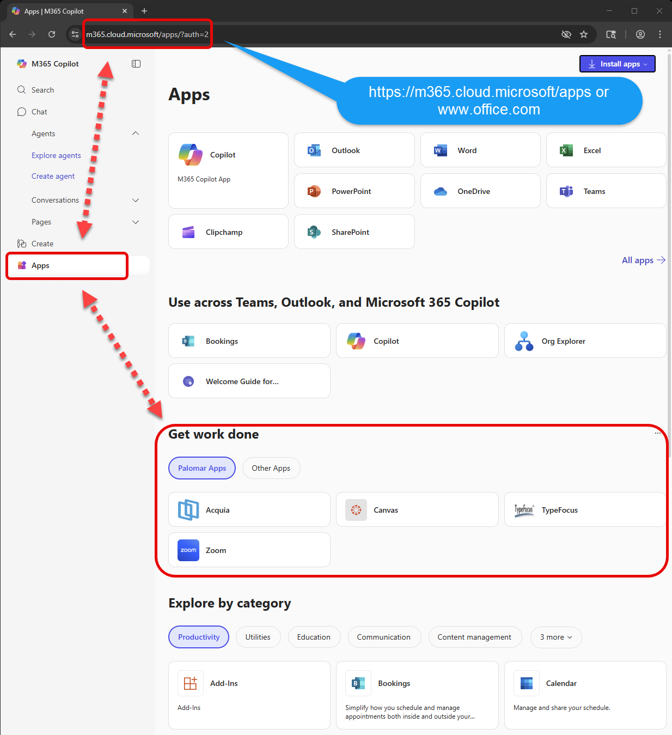Launch Teams from the Apps grid
The height and width of the screenshot is (735, 672).
[x=606, y=191]
